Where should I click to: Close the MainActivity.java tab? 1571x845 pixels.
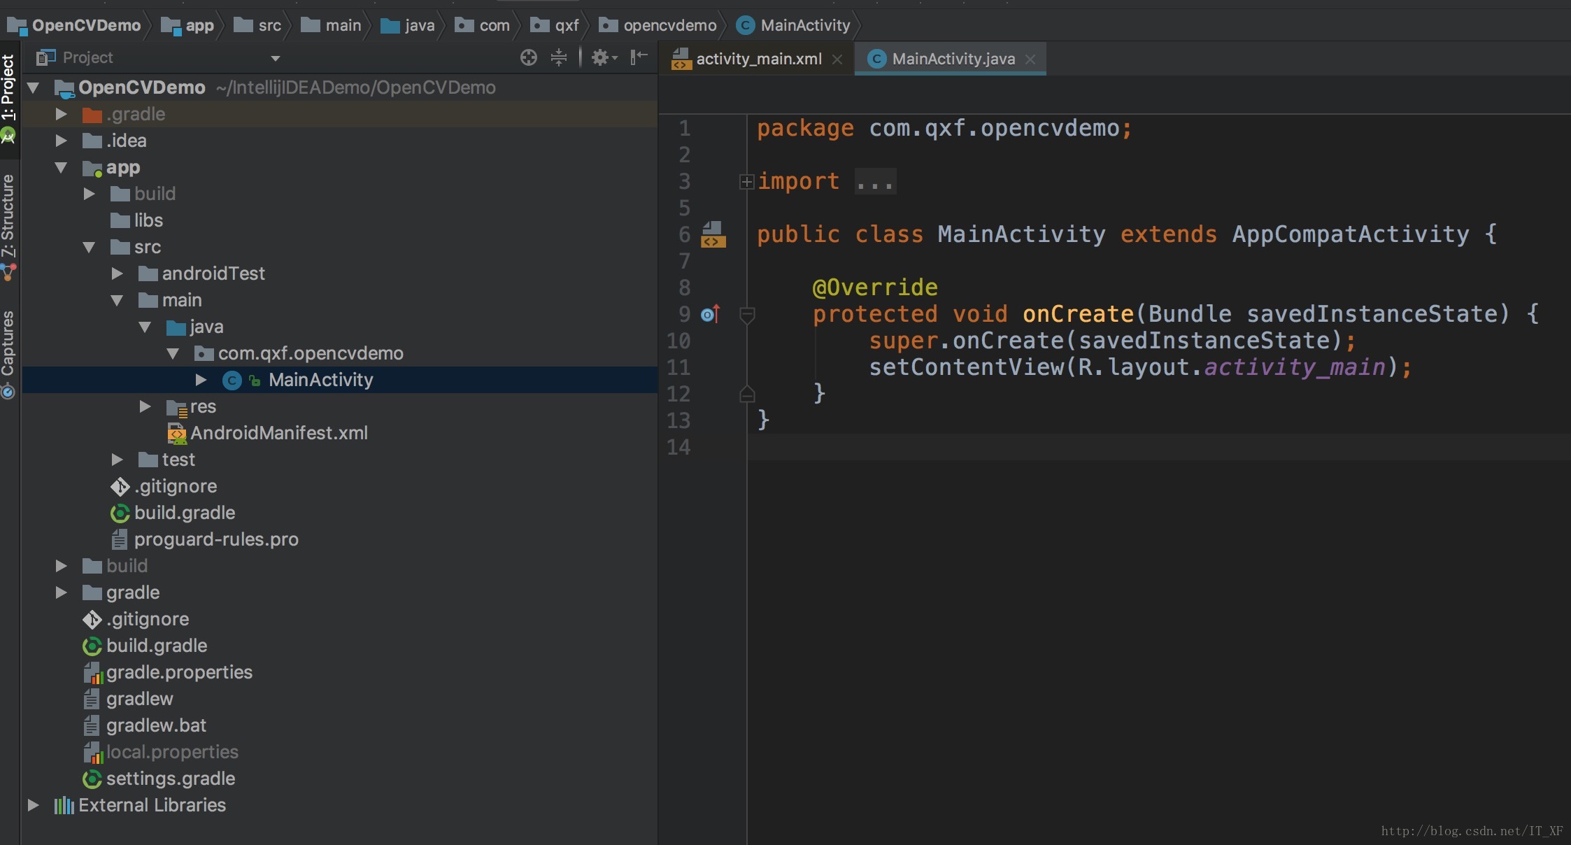click(x=1030, y=59)
